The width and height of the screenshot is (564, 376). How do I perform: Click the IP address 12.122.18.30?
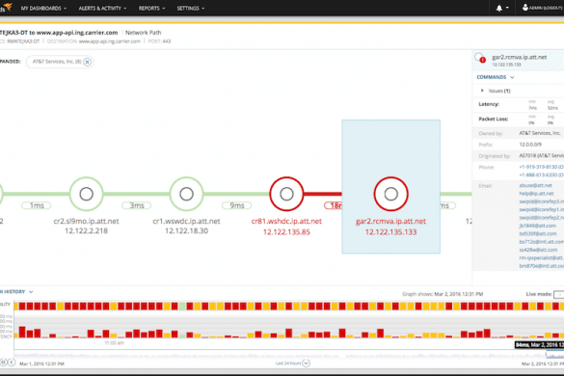point(186,231)
